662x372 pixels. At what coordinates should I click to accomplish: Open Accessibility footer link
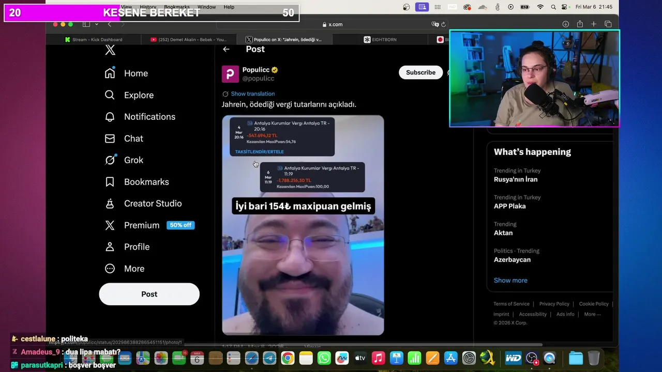(x=533, y=314)
